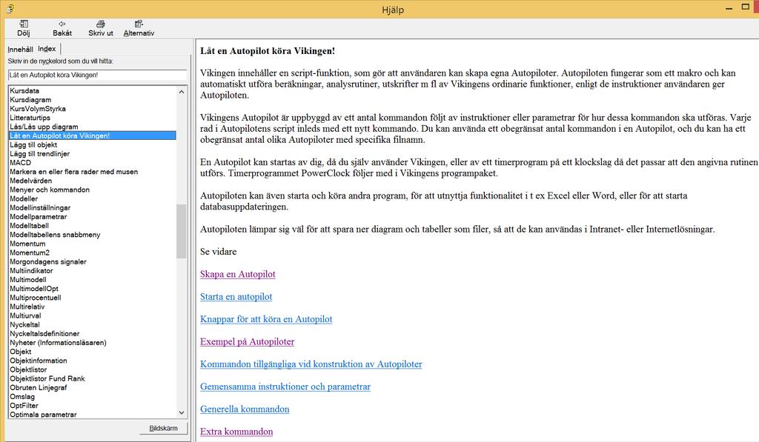
Task: Open the Starta en autopilot link
Action: coord(236,296)
